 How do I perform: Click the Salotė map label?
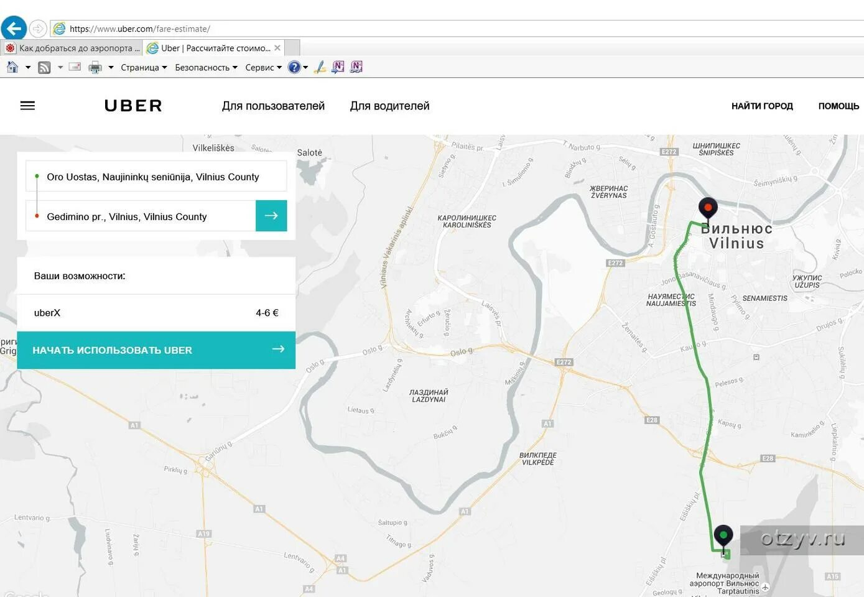(310, 152)
